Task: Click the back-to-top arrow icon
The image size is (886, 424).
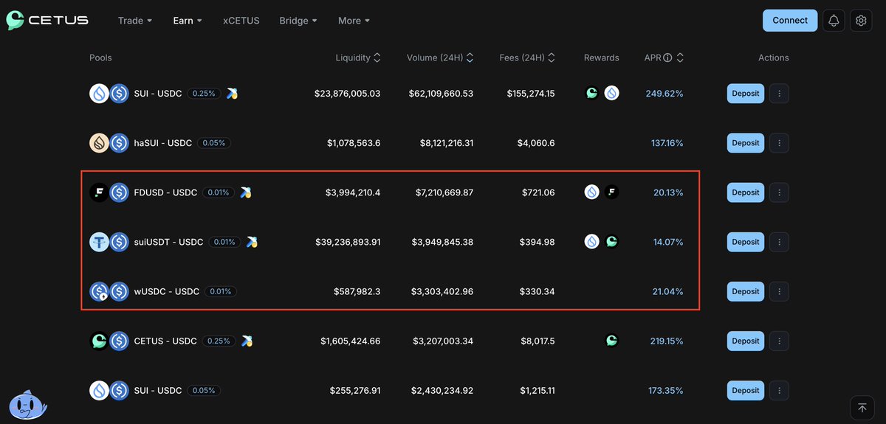Action: 861,406
